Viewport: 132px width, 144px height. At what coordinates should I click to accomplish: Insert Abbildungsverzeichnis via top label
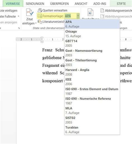(118, 11)
